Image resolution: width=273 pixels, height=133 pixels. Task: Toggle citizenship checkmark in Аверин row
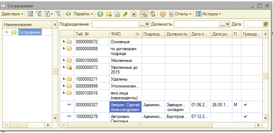[245, 104]
